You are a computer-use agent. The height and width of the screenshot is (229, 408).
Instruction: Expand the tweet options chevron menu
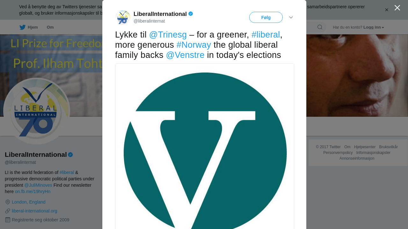291,17
